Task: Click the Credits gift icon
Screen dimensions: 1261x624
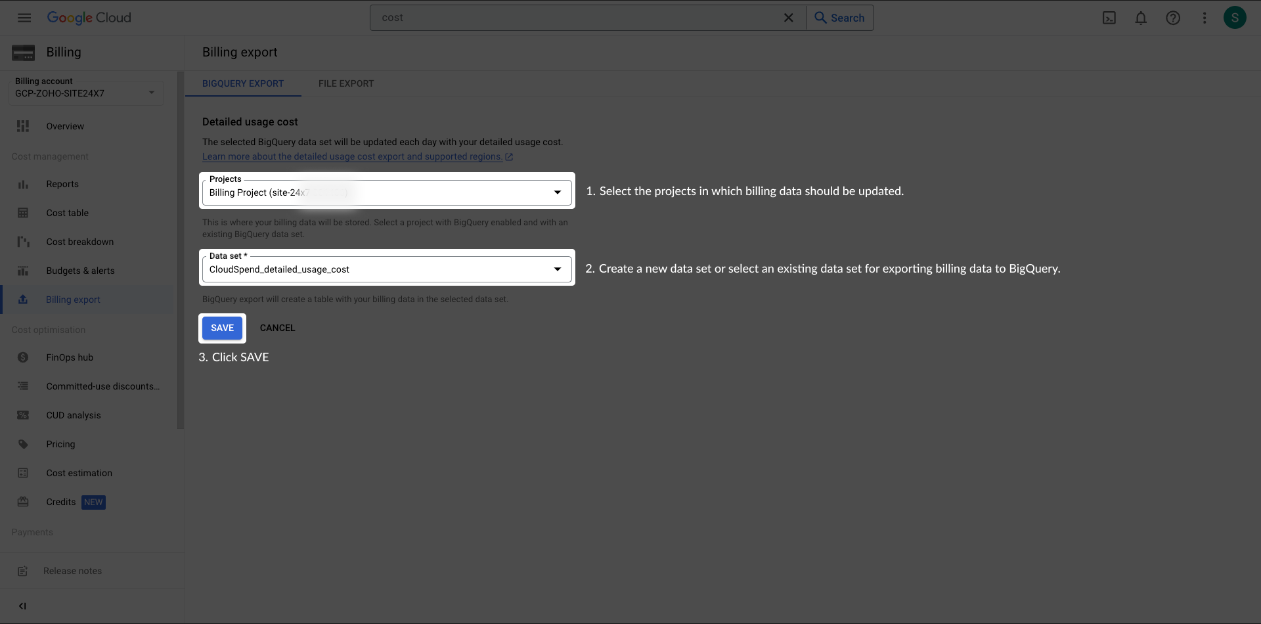Action: tap(23, 502)
